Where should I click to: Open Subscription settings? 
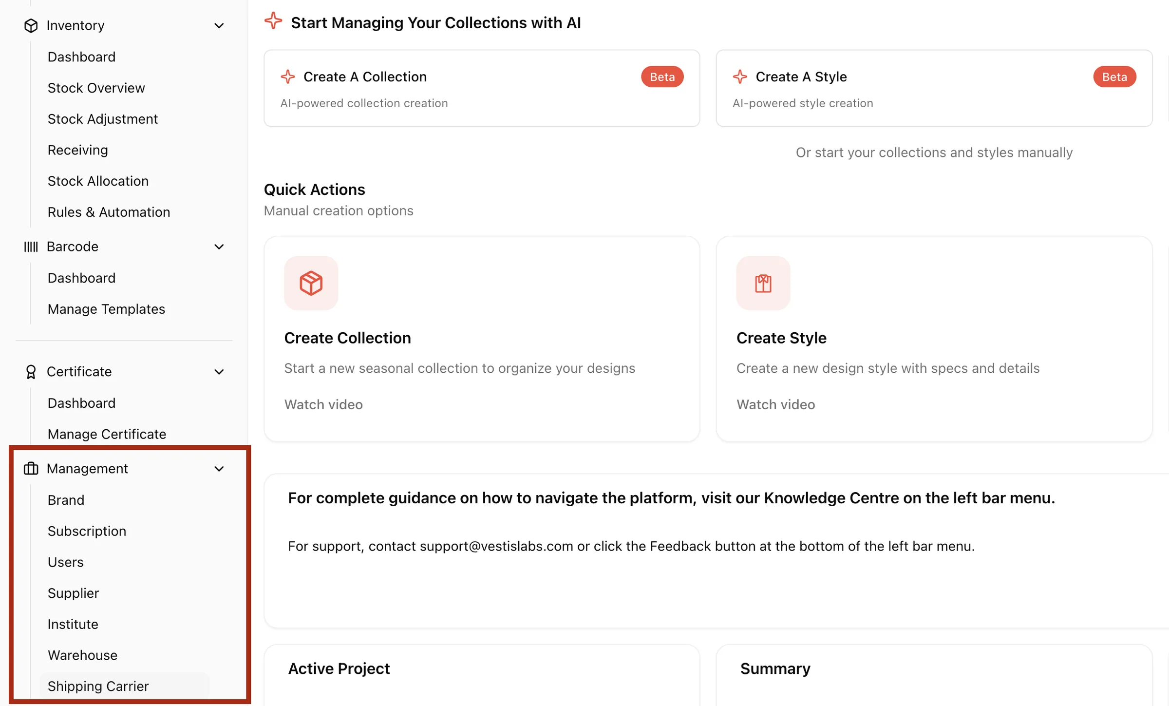pos(87,531)
